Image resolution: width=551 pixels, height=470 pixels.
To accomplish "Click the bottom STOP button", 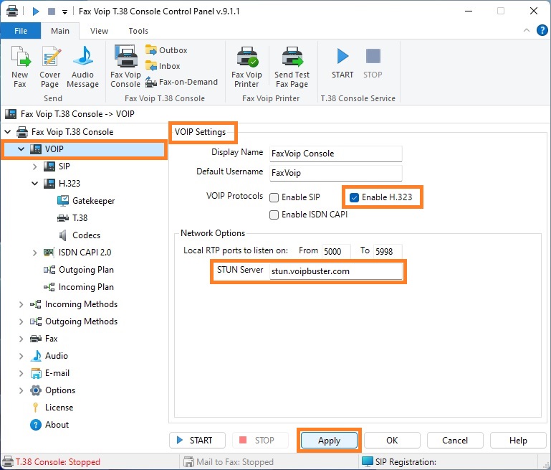I will click(260, 441).
